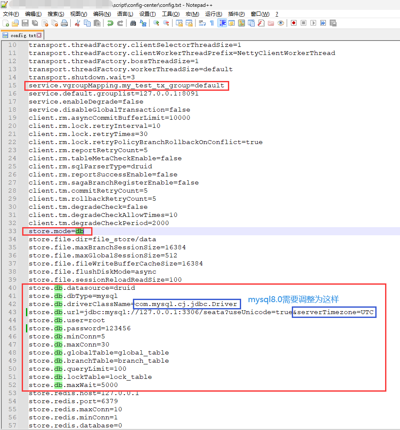Toggle show all characters pilcrow button
The image size is (400, 430).
coord(212,23)
